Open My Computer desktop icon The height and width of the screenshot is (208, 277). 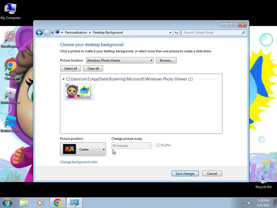pyautogui.click(x=11, y=11)
